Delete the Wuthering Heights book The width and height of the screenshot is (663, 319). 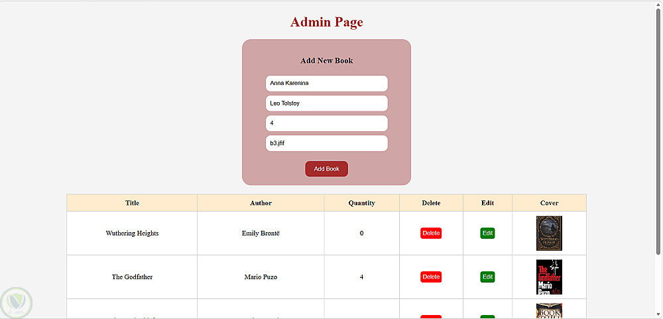click(431, 233)
